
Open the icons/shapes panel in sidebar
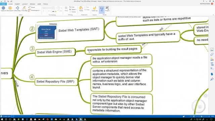click(x=212, y=59)
